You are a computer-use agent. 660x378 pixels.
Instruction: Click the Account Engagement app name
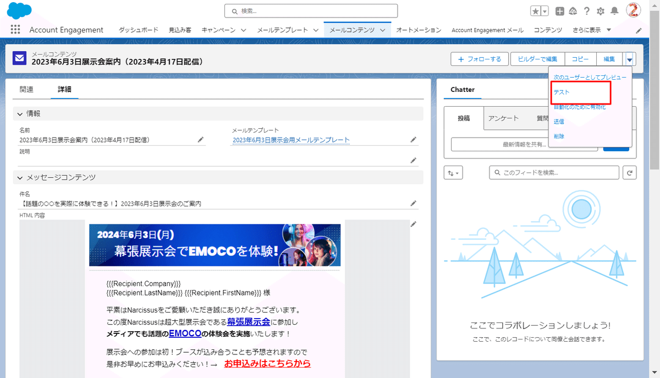pos(67,30)
